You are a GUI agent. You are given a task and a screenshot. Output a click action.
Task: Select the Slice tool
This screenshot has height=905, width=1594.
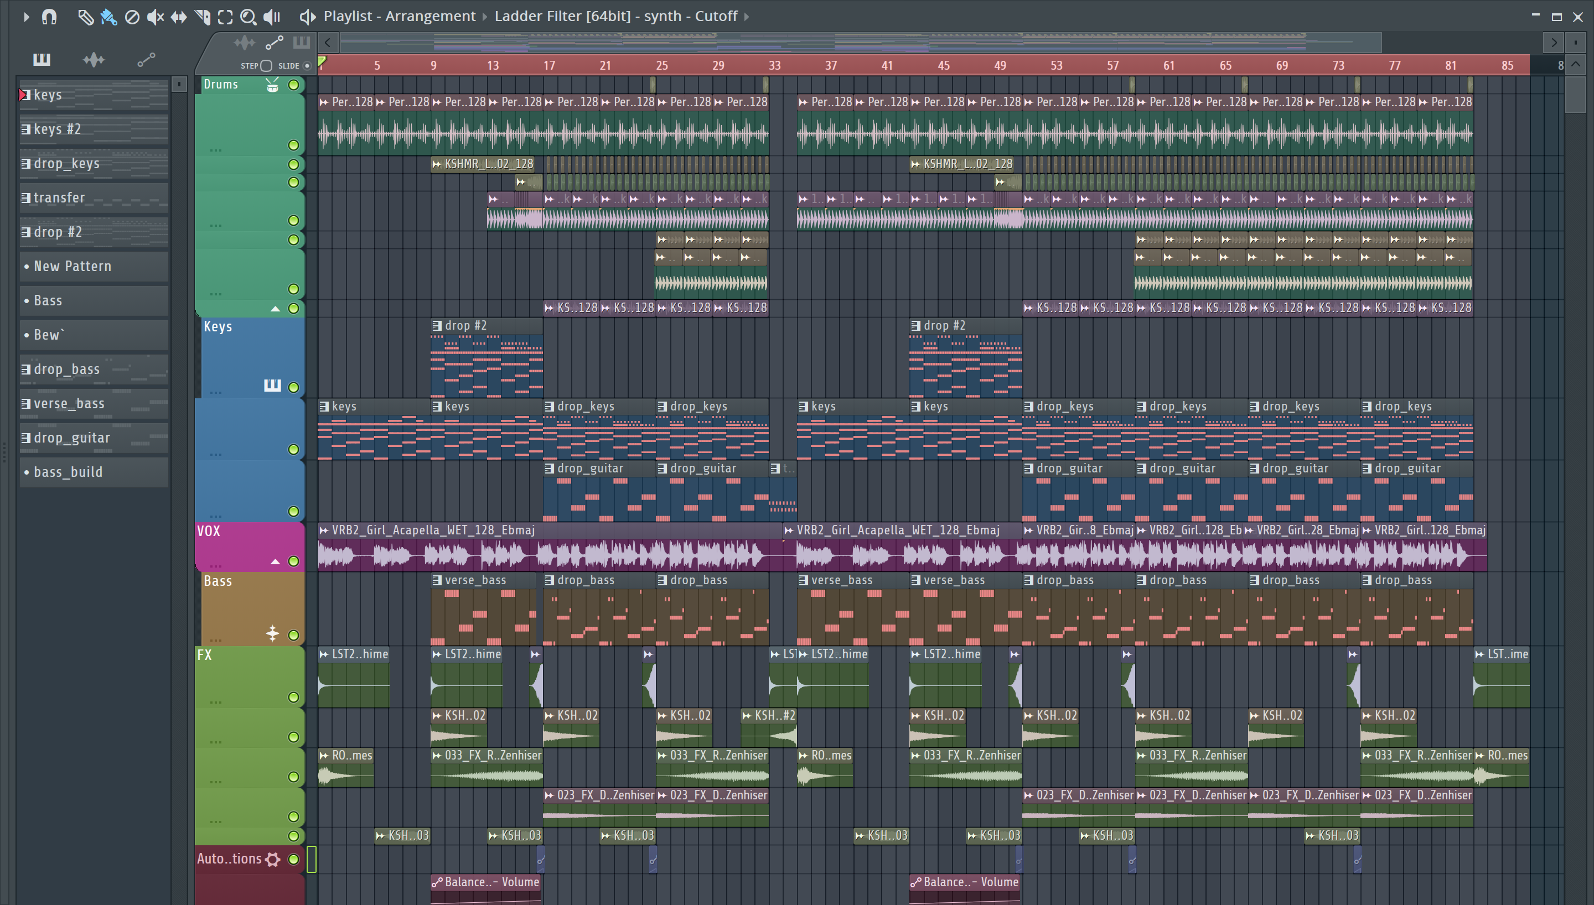point(202,17)
